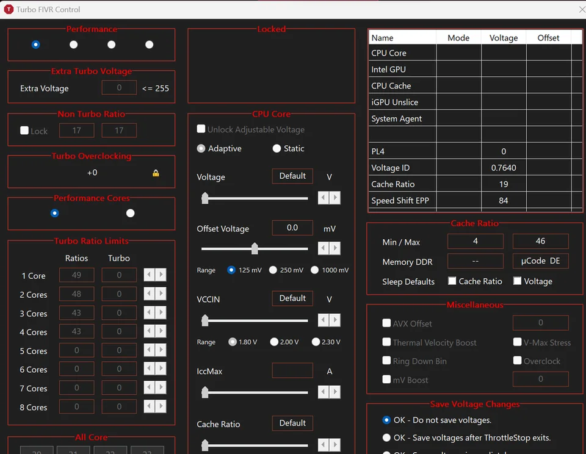Click Cache Ratio Max value 46 field
The width and height of the screenshot is (586, 454).
(540, 242)
